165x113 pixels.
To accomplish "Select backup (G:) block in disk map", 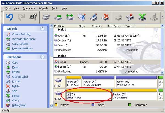I will coord(135,95).
